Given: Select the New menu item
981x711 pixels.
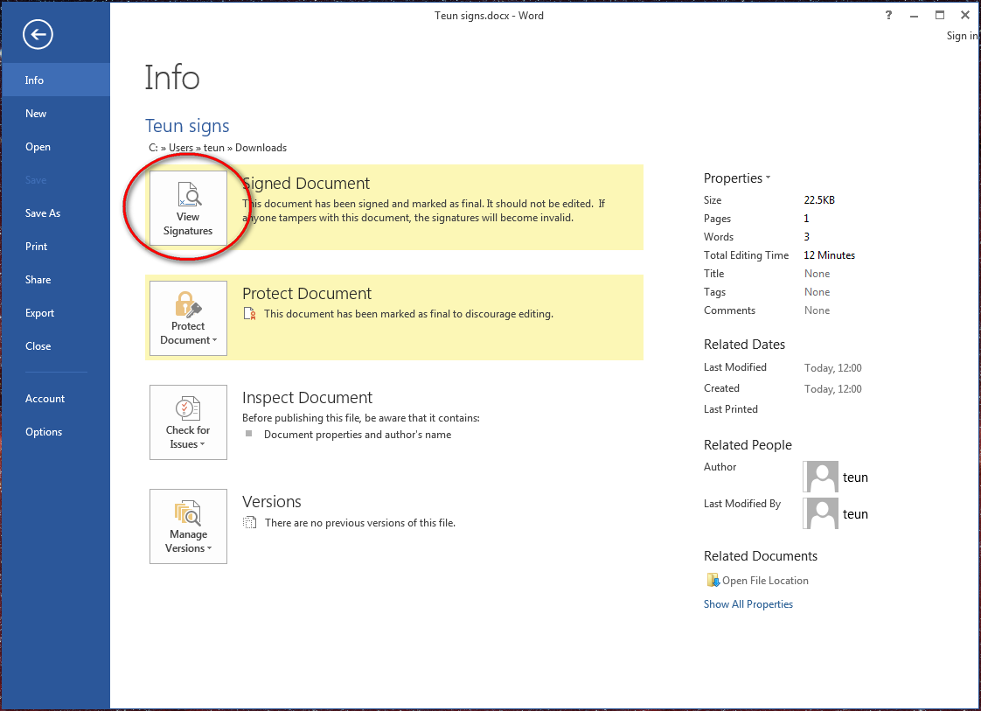Looking at the screenshot, I should [36, 114].
